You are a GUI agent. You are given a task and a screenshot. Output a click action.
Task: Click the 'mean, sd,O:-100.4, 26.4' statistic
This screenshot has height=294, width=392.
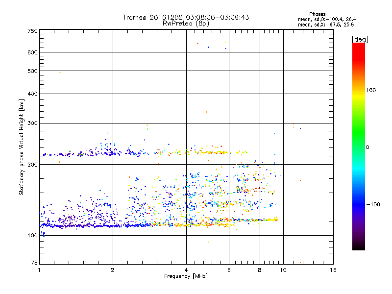tap(327, 20)
